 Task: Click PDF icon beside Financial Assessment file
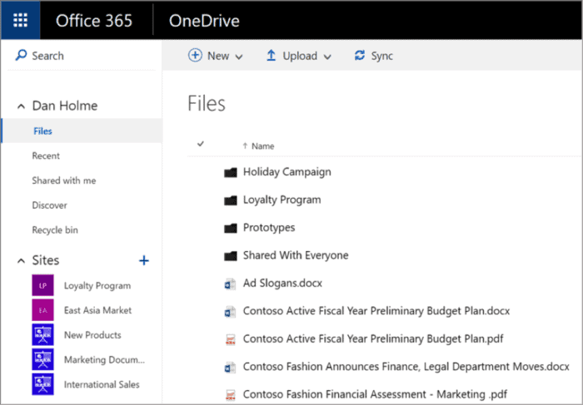click(231, 395)
